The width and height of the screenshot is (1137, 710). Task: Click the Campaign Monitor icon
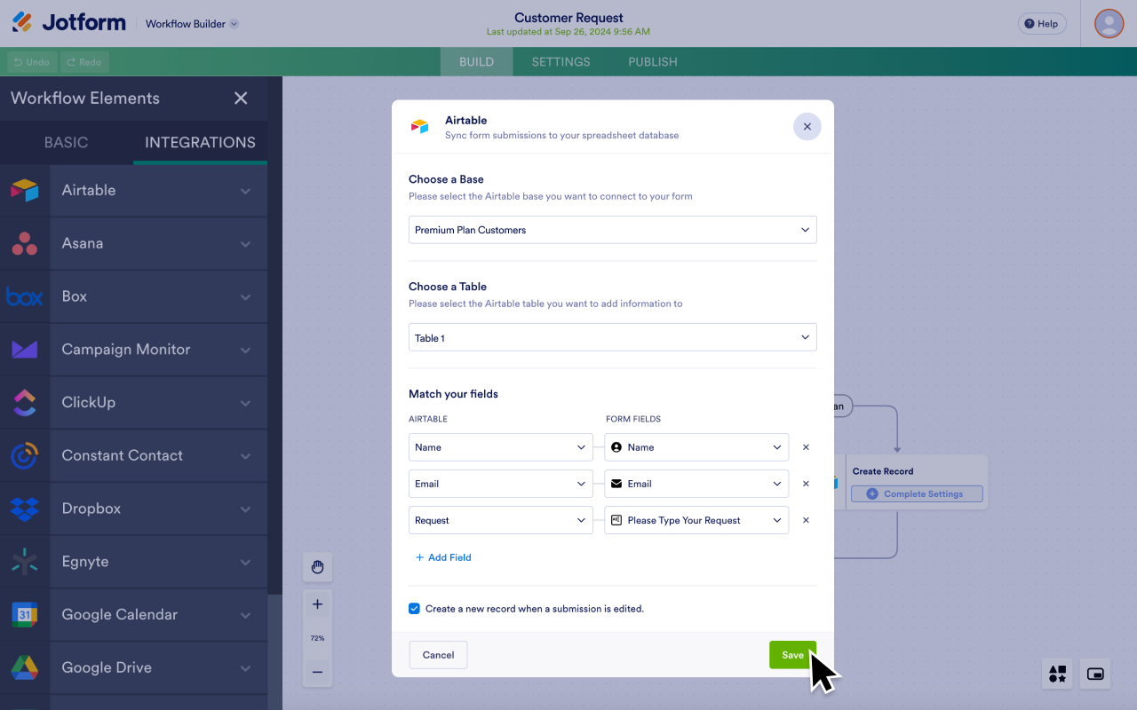pos(25,350)
